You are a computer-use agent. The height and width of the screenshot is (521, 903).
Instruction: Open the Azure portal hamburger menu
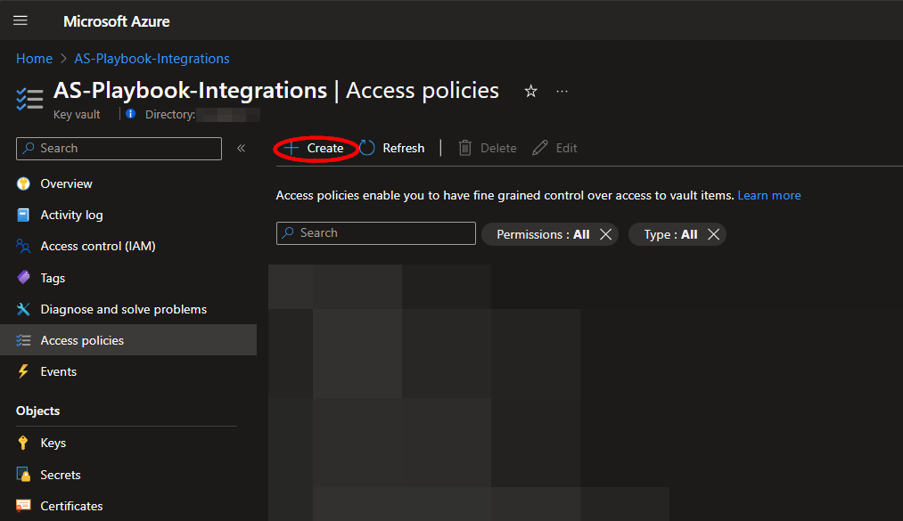pyautogui.click(x=21, y=20)
